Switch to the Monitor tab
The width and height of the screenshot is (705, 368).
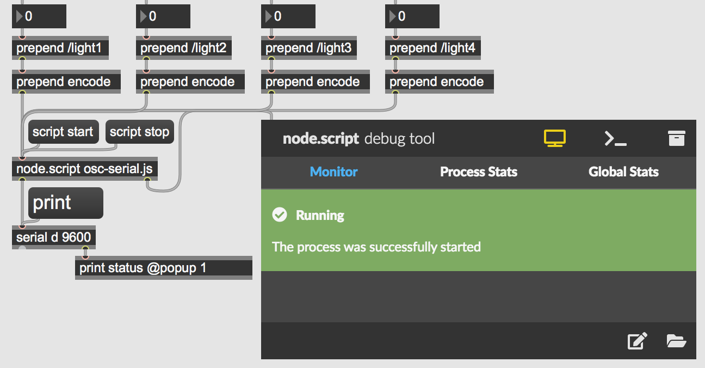tap(333, 172)
